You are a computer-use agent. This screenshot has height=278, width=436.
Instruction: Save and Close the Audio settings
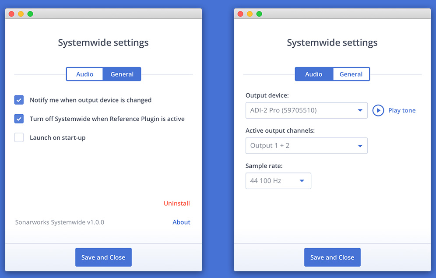pyautogui.click(x=332, y=257)
